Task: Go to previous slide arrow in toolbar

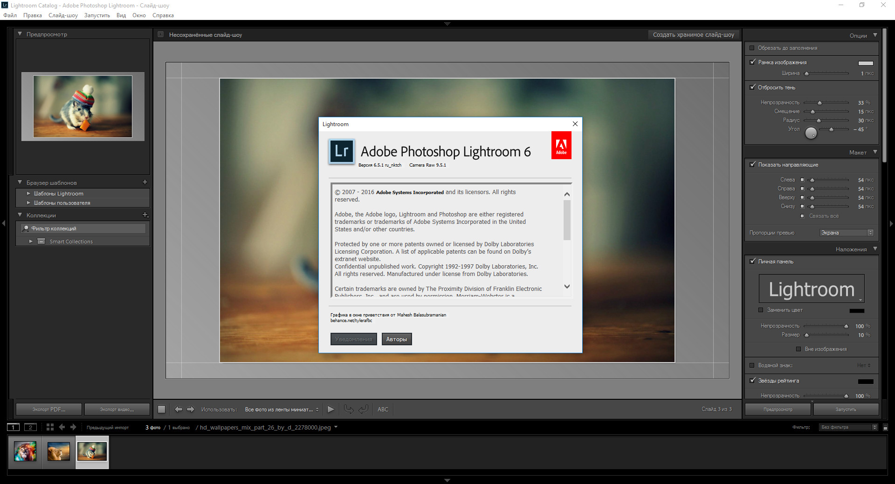Action: [x=178, y=410]
